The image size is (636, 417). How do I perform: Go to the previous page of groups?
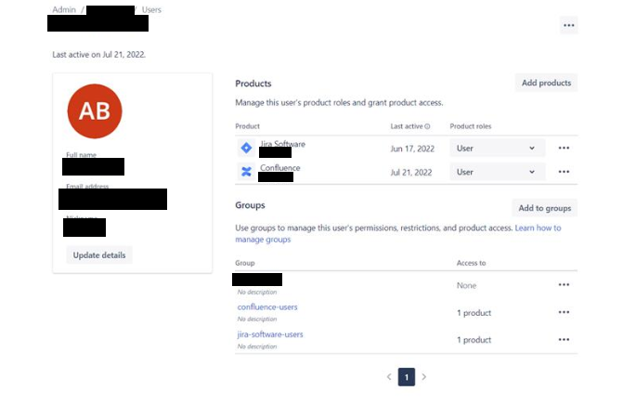389,377
